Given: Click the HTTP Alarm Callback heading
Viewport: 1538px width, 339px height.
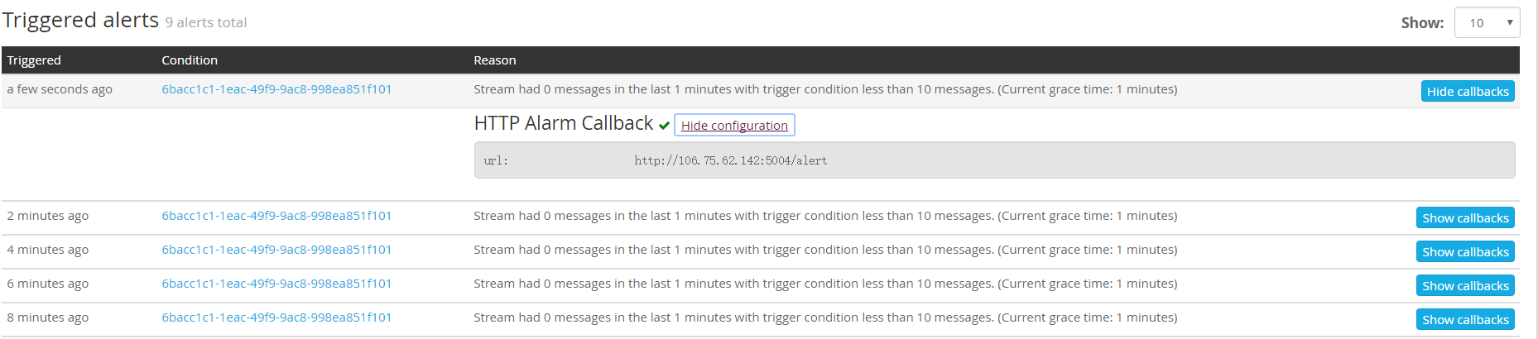Looking at the screenshot, I should (x=564, y=123).
